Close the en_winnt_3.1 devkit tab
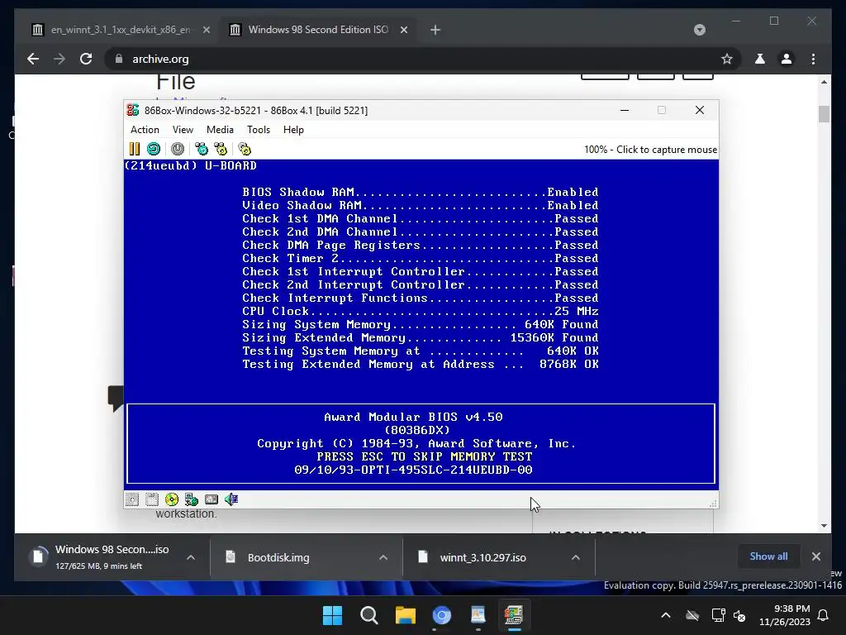 coord(206,30)
